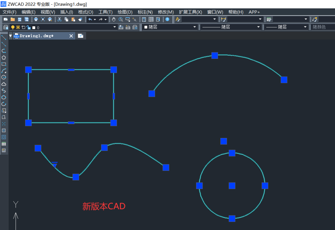335x230 pixels.
Task: Select the Line tool in left toolbar
Action: pos(4,38)
